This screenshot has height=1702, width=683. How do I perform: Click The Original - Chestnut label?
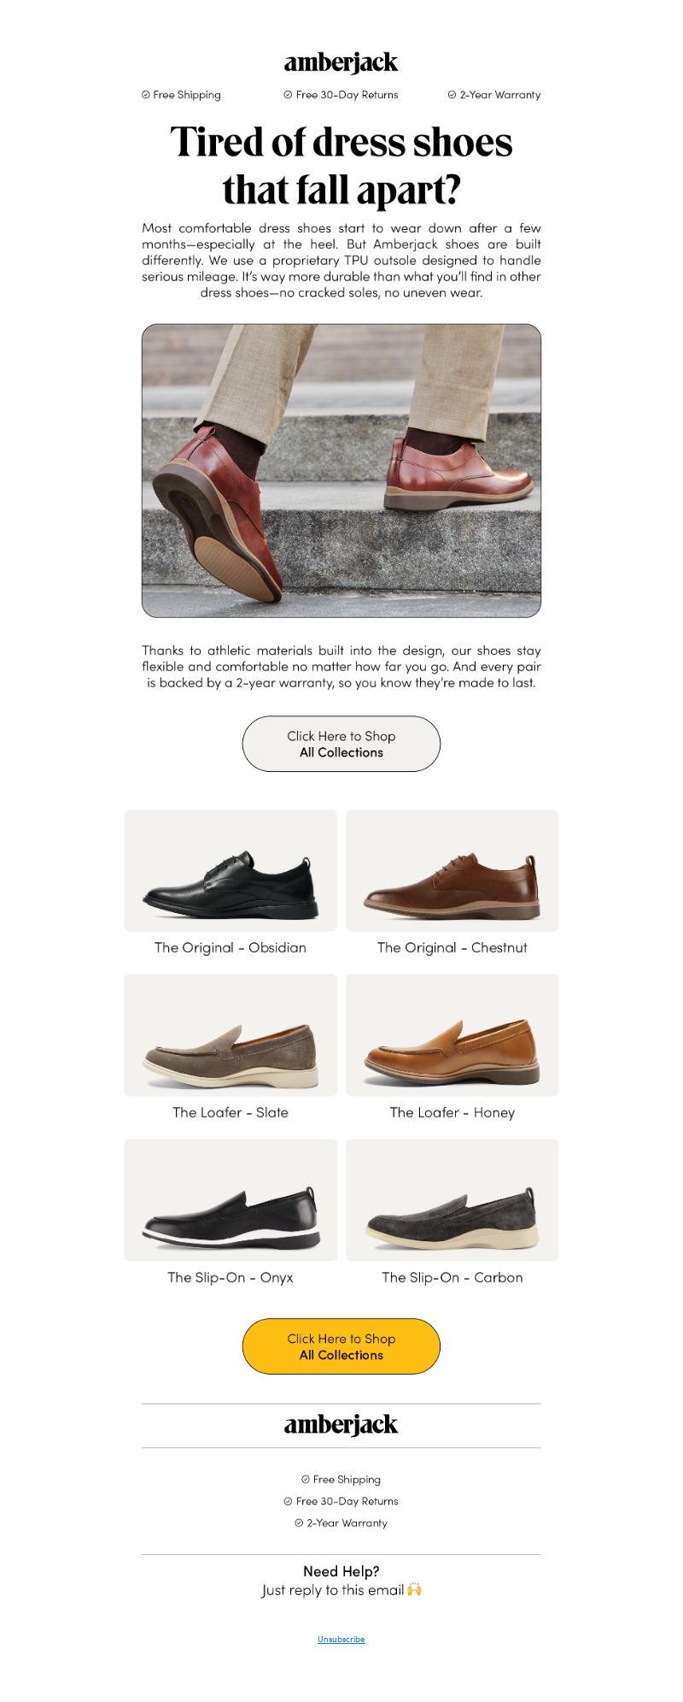tap(452, 947)
